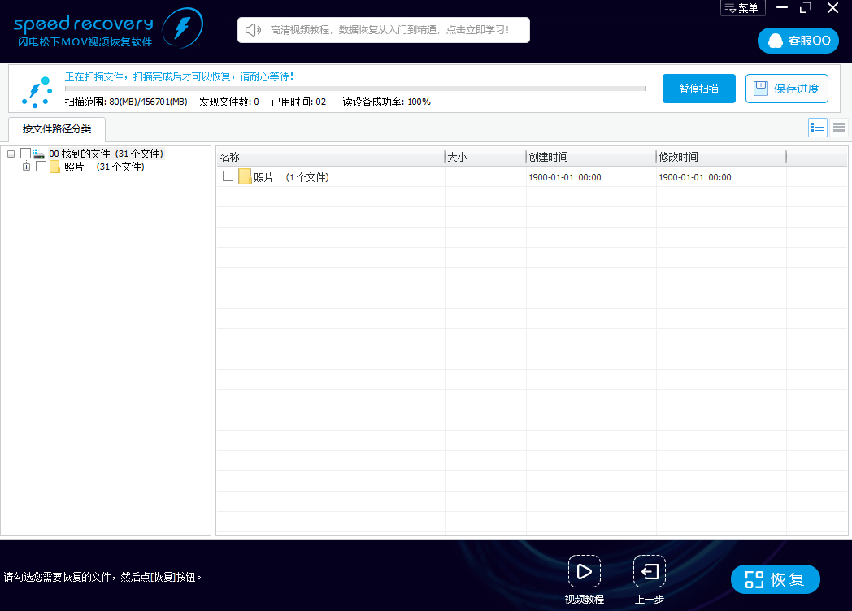Switch to thumbnail grid view icon
This screenshot has height=611, width=852.
[x=839, y=128]
